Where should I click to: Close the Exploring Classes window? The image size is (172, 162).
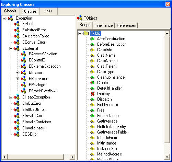(x=168, y=4)
